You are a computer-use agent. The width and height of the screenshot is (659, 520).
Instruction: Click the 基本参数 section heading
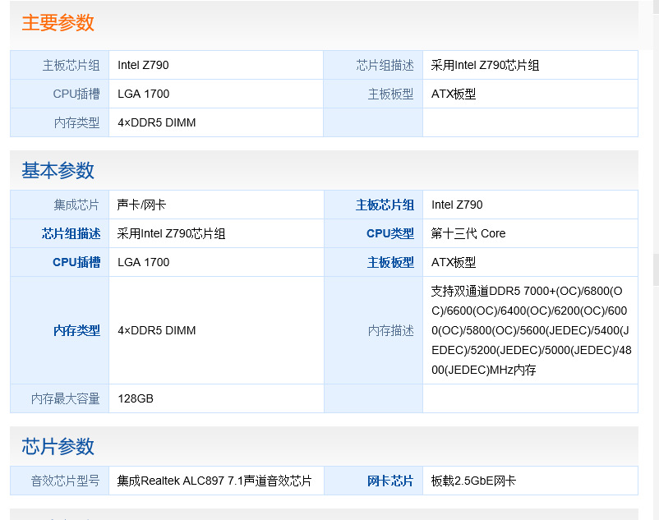(x=58, y=171)
